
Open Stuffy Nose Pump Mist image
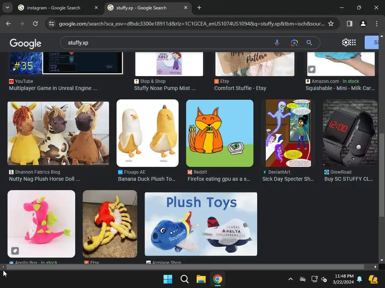point(169,64)
